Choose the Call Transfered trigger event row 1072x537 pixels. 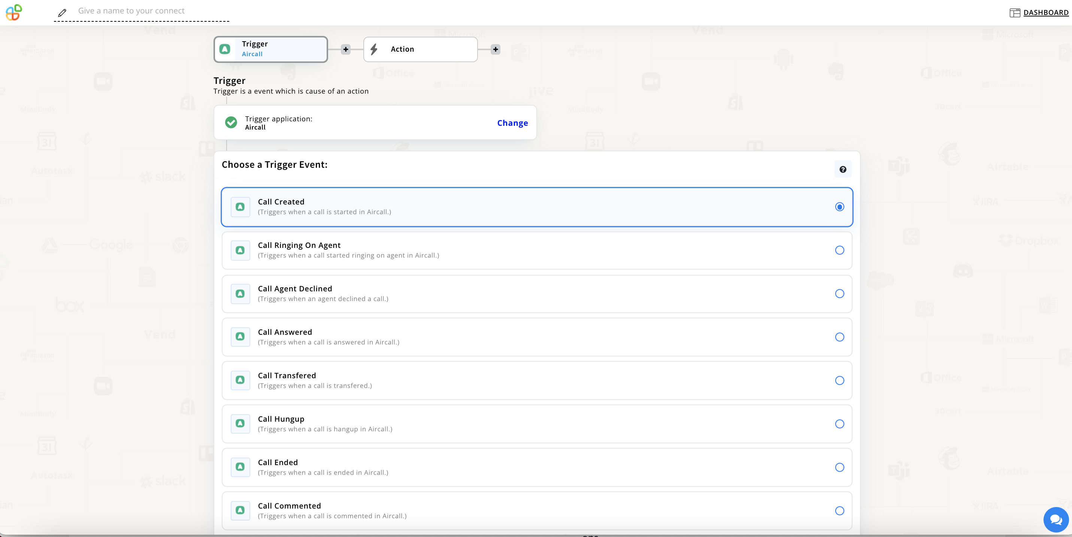point(537,380)
